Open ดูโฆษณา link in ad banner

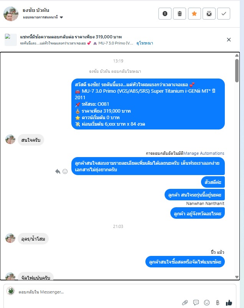pyautogui.click(x=145, y=43)
